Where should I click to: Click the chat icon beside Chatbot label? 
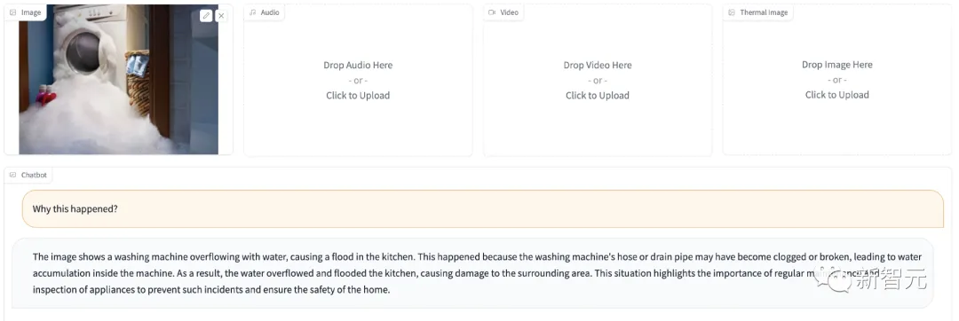tap(12, 175)
